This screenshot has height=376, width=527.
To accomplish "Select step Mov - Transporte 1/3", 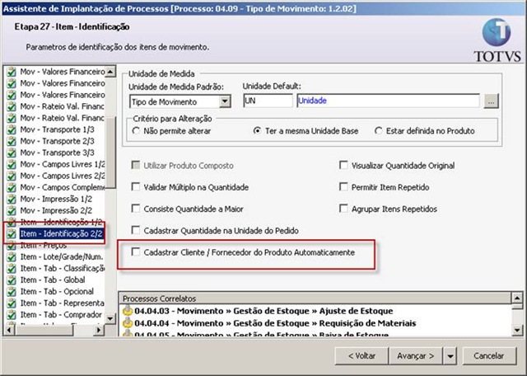I will coord(57,129).
